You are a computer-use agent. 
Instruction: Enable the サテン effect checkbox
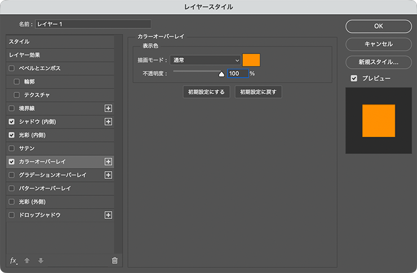coord(12,148)
